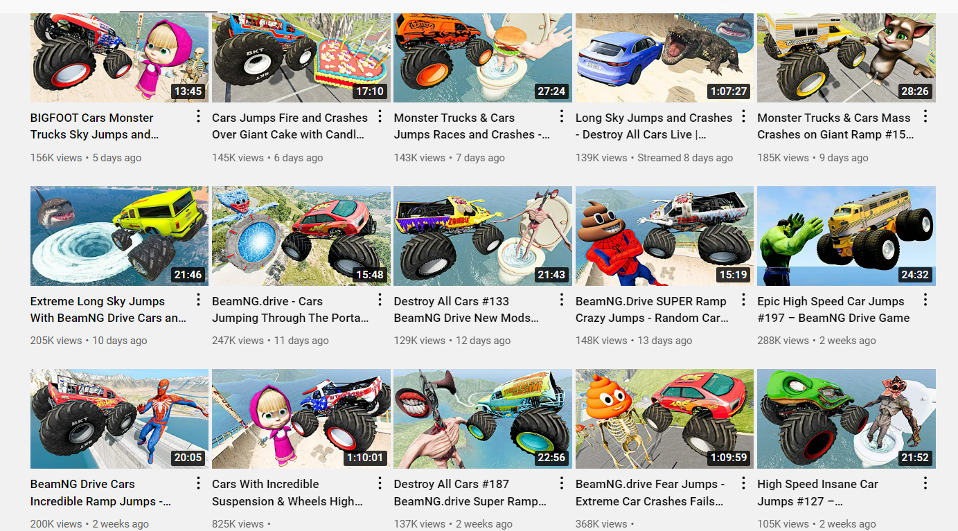Open three-dot menu for Destroy All Cars #133

pyautogui.click(x=562, y=300)
